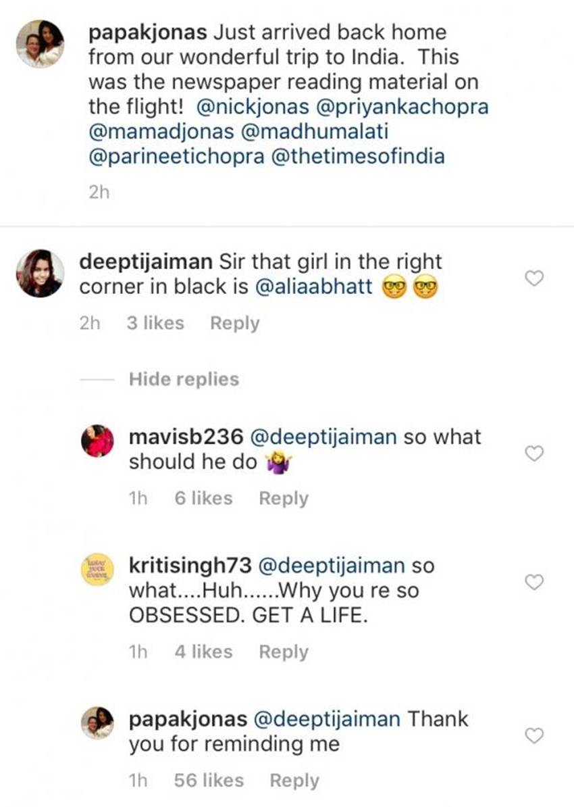Reply to mavisb236's comment
The height and width of the screenshot is (807, 574).
pos(284,498)
